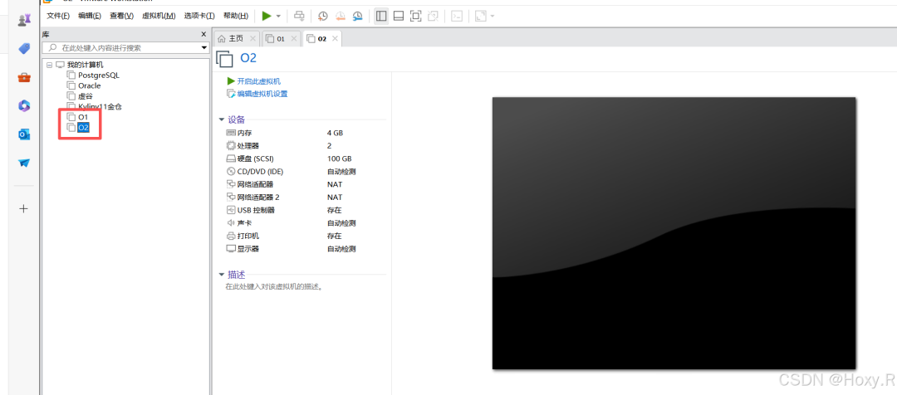Close the O2 tab

click(x=336, y=38)
